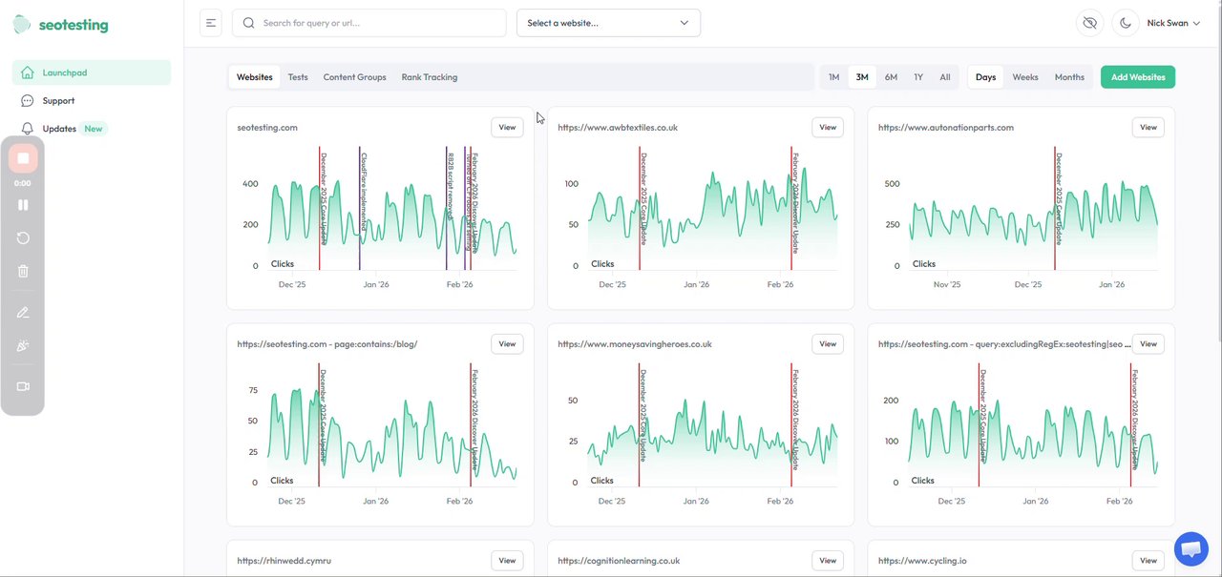
Task: Click the Clicks label on awbtextiles chart
Action: pyautogui.click(x=602, y=264)
